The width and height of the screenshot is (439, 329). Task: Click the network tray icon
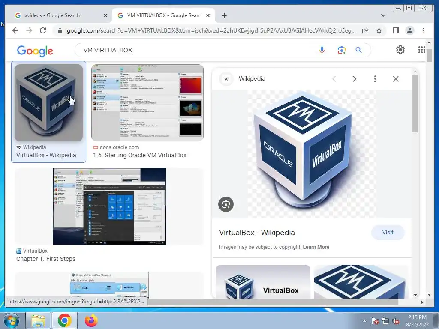point(385,321)
